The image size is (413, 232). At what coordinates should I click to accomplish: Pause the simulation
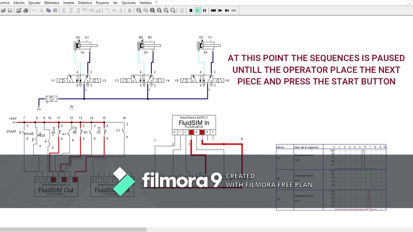(204, 11)
